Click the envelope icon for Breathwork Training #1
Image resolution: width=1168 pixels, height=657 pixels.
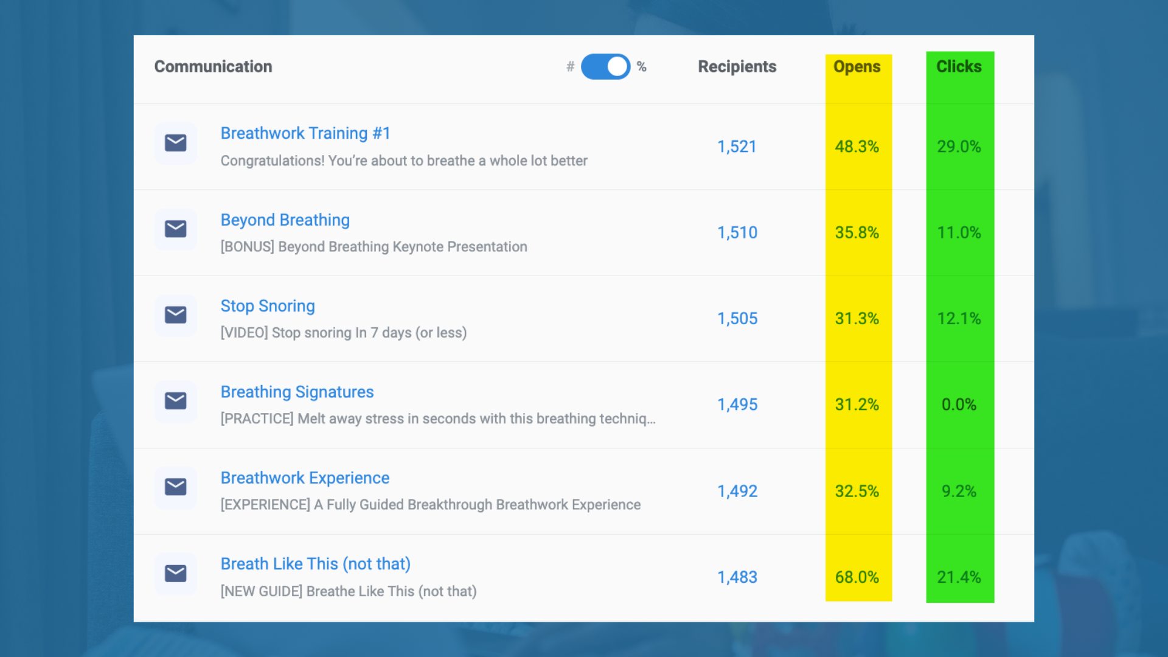(175, 143)
